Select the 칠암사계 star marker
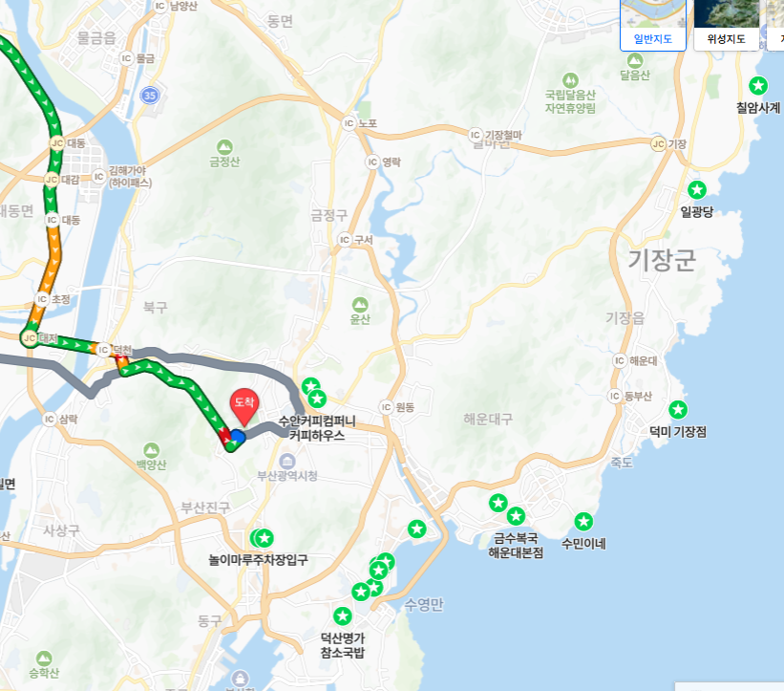The width and height of the screenshot is (784, 691). pyautogui.click(x=758, y=86)
